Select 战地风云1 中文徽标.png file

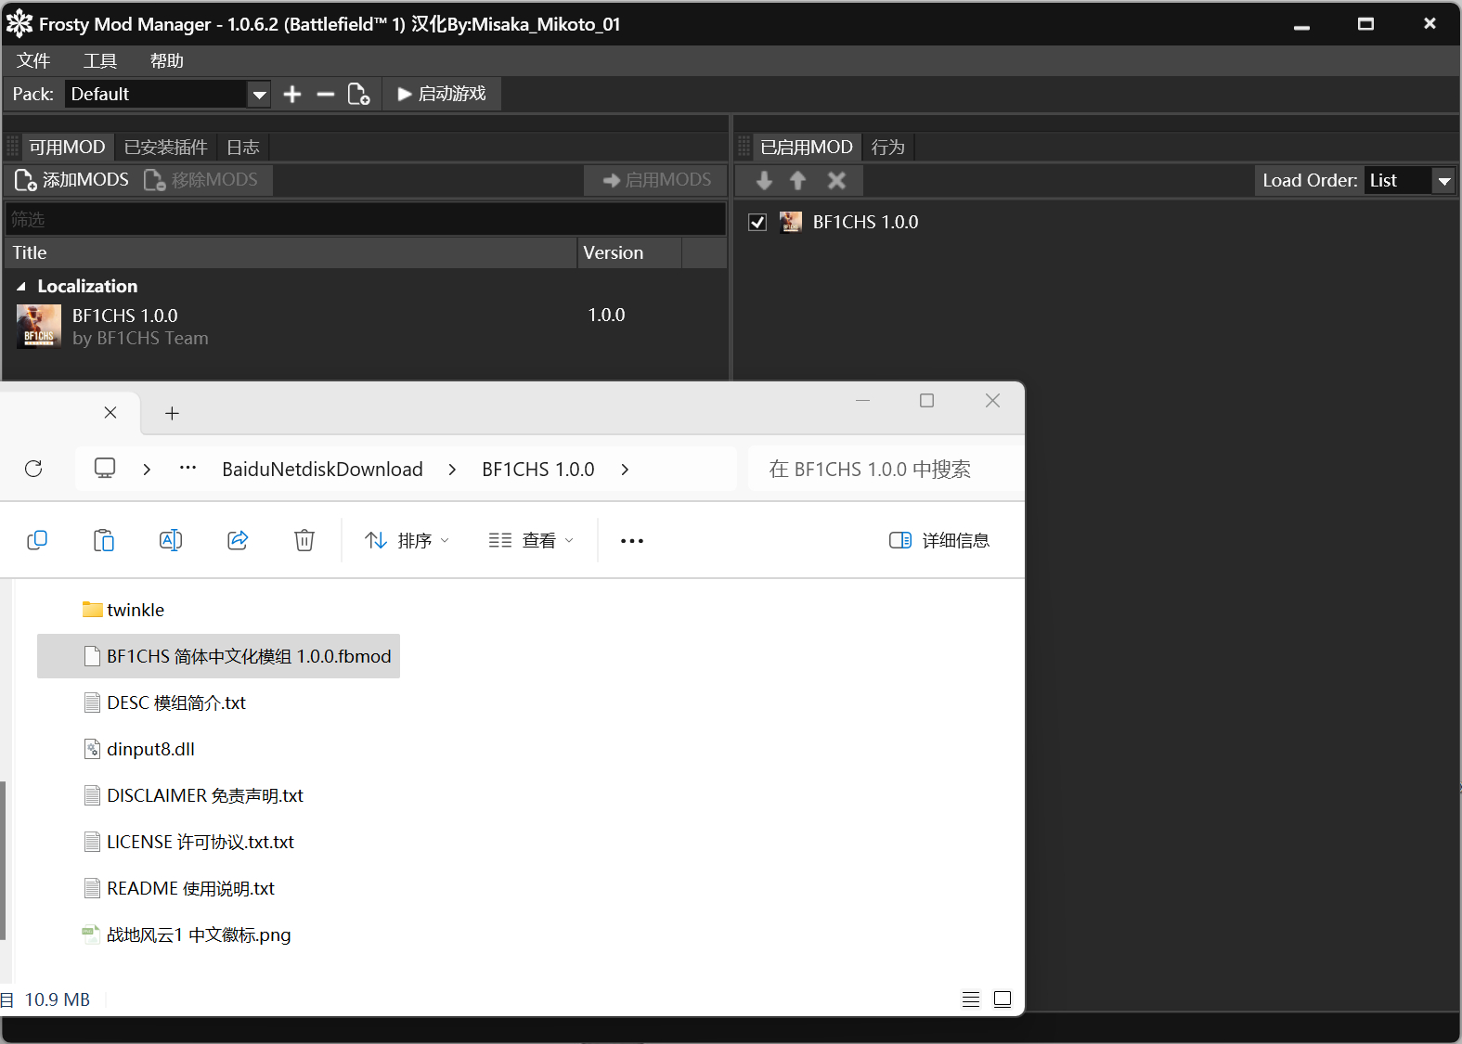coord(187,934)
